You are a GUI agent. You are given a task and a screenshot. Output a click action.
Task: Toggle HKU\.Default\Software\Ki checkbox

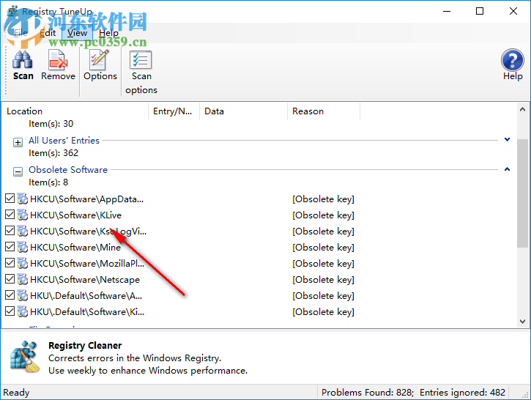click(x=10, y=311)
